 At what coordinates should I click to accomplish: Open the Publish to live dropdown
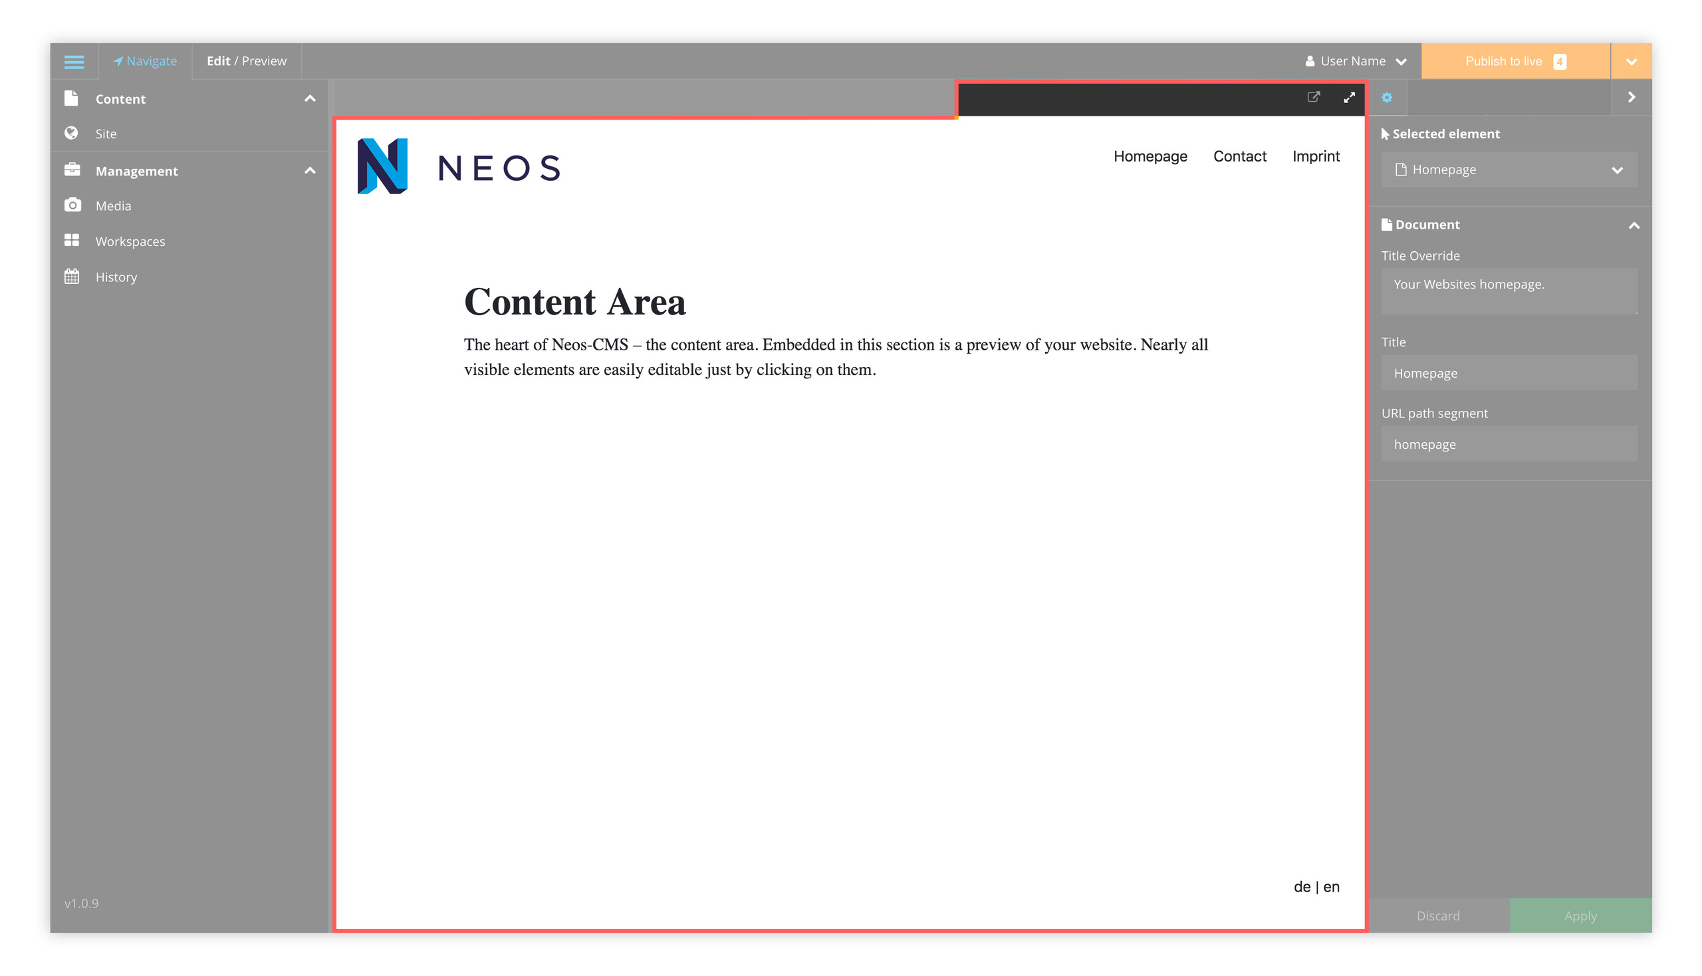1631,61
